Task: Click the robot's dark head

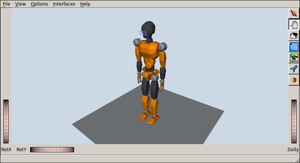Action: pyautogui.click(x=148, y=30)
